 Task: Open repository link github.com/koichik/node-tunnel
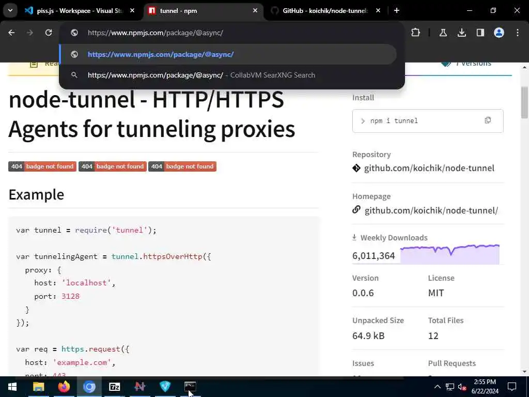[429, 168]
